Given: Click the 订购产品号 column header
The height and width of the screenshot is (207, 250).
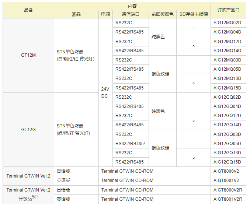Looking at the screenshot, I should tap(228, 10).
